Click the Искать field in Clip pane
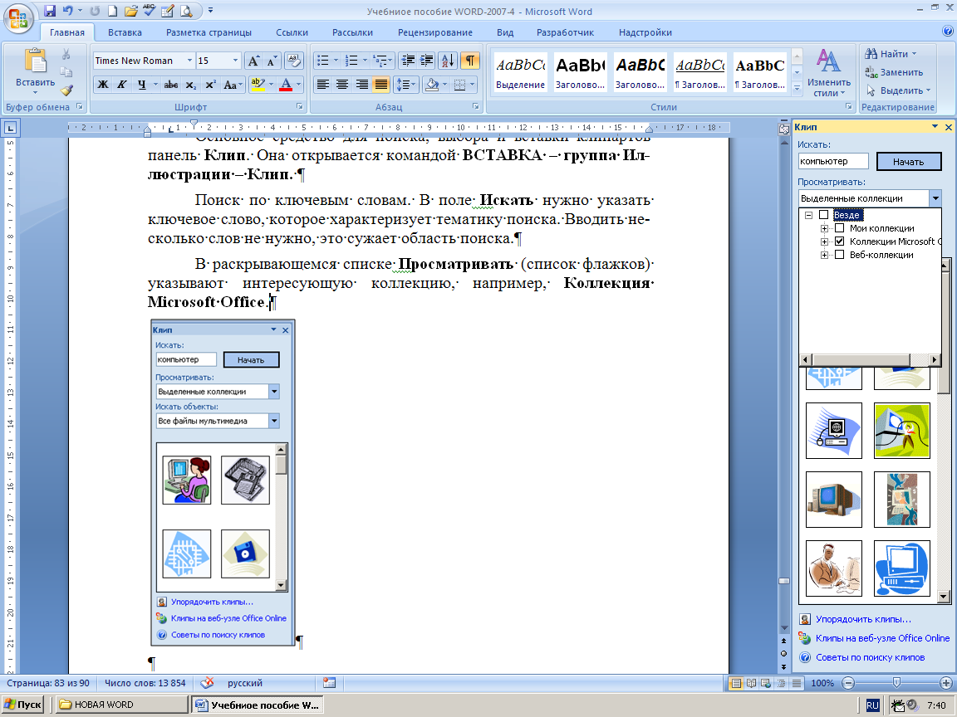The image size is (957, 717). tap(833, 161)
